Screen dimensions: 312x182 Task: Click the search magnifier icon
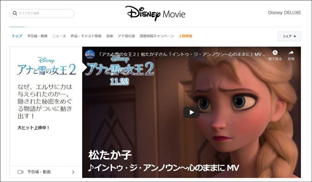pos(15,13)
